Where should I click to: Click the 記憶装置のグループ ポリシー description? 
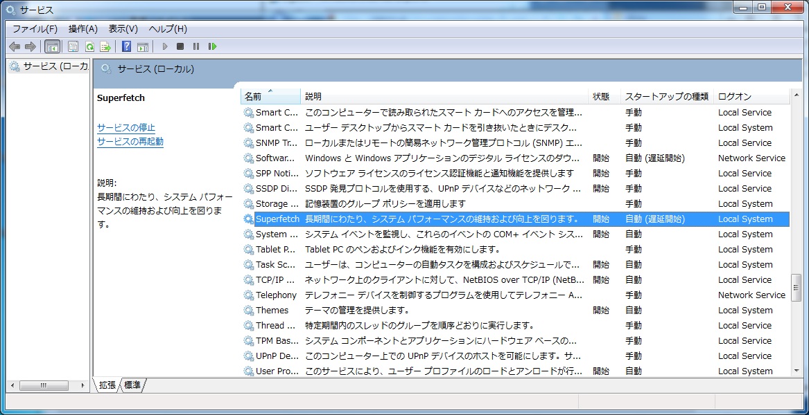[x=385, y=203]
